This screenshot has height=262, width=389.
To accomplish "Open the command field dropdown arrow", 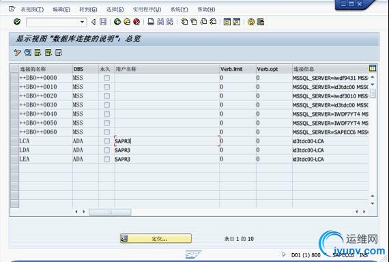I will click(x=82, y=22).
